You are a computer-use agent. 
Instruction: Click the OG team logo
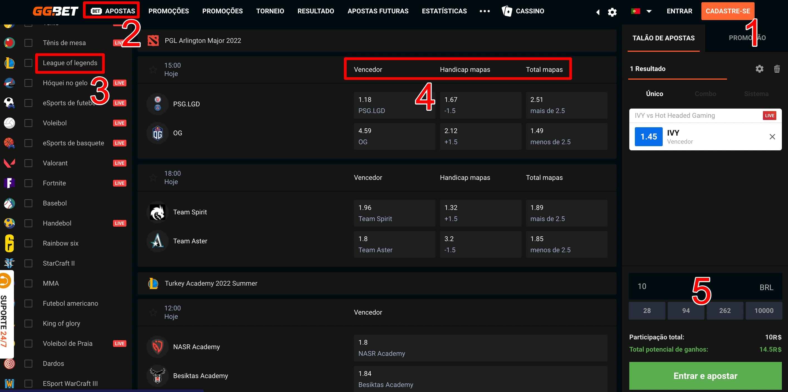(158, 133)
